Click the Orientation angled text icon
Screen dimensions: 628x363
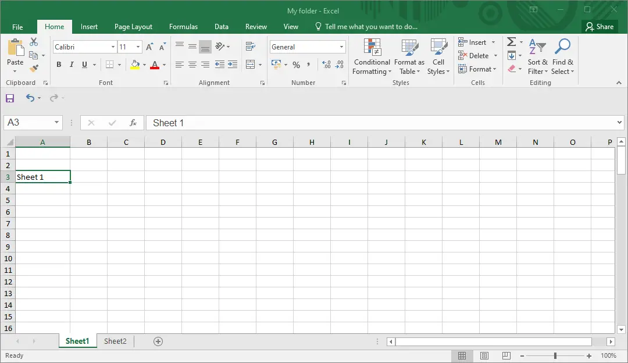[x=220, y=47]
